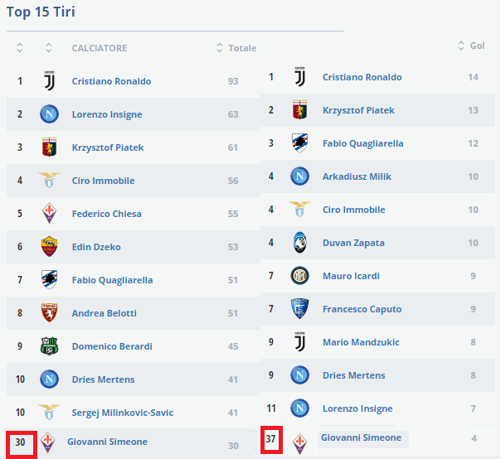Sort shots table by Totale column
This screenshot has width=501, height=459.
(236, 48)
